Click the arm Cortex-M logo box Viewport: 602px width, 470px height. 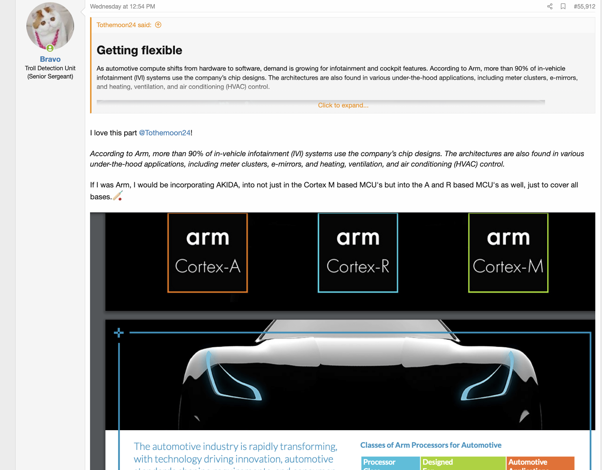(x=508, y=253)
